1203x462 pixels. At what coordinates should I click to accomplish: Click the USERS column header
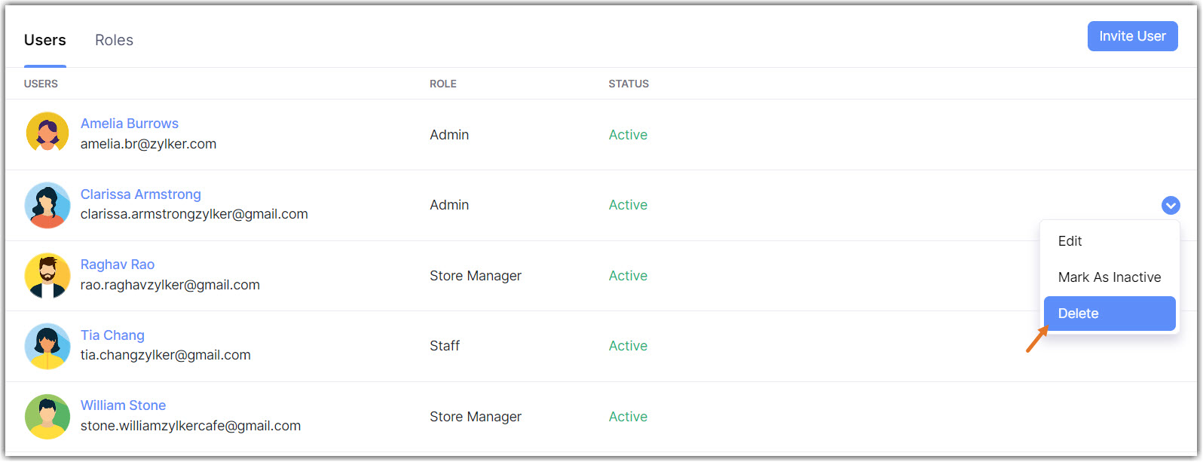[41, 84]
